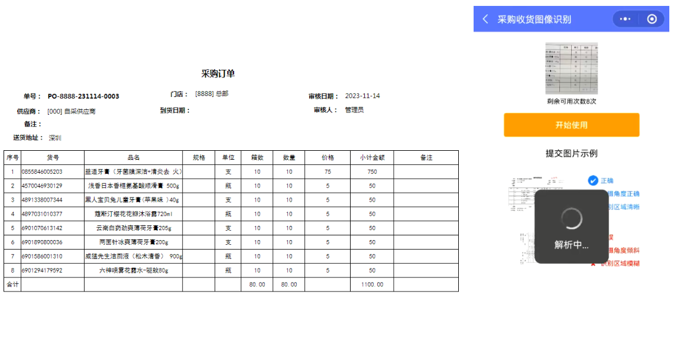This screenshot has width=677, height=343.
Task: Click price 75 in row 1
Action: (328, 172)
